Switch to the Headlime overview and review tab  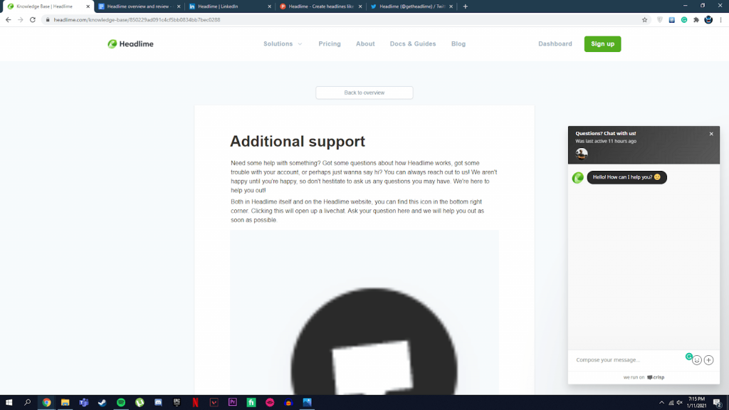[x=139, y=6]
